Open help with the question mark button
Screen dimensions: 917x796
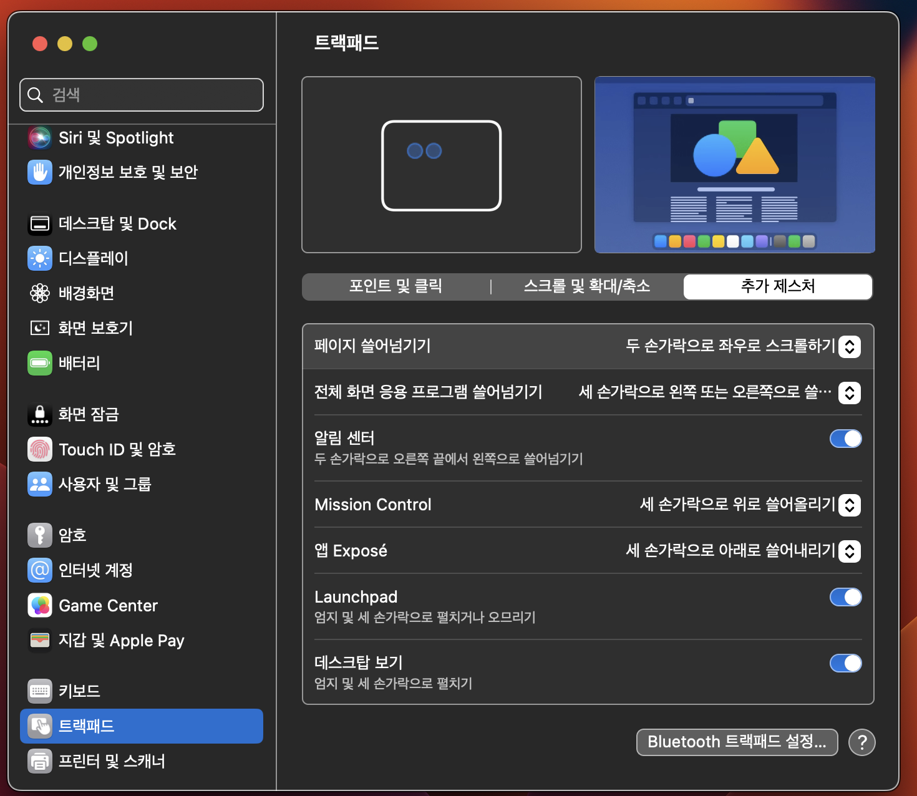(x=862, y=742)
